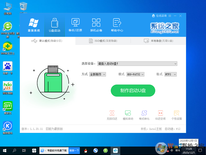Open the 备份/还原 (Backup/Restore) section
206x155 pixels.
click(x=75, y=25)
